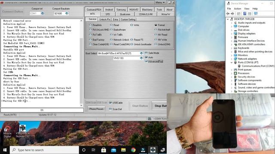Select Processors icon in Device Manager
This screenshot has height=154, width=275.
point(235,73)
